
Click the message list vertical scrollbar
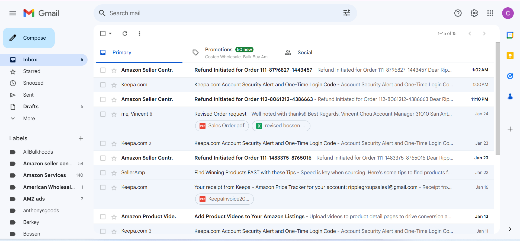(x=497, y=99)
